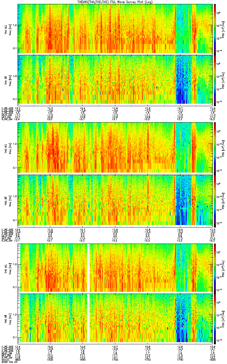Image resolution: width=227 pixels, height=364 pixels.
Task: Click the 1700 time tick label
Action: pos(115,360)
